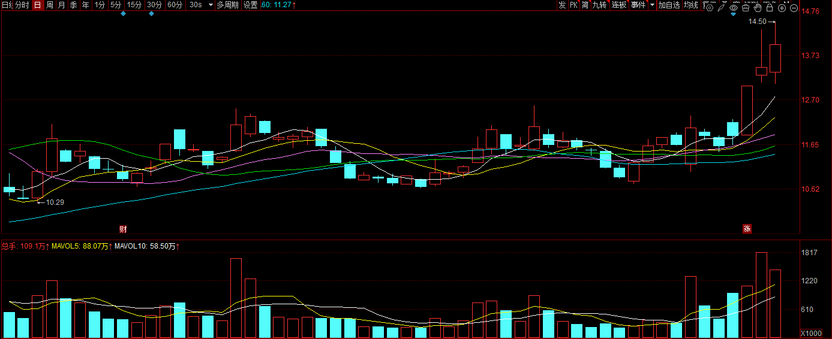Image resolution: width=832 pixels, height=339 pixels.
Task: Toggle the eye visibility icon
Action: pyautogui.click(x=733, y=8)
